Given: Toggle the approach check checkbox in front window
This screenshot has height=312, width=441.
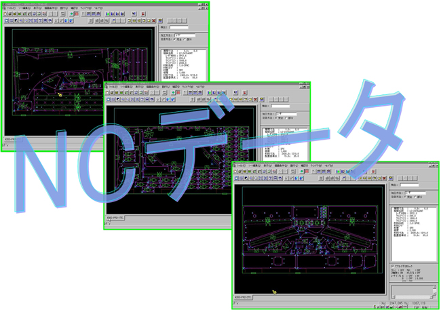Looking at the screenshot, I should click(393, 266).
